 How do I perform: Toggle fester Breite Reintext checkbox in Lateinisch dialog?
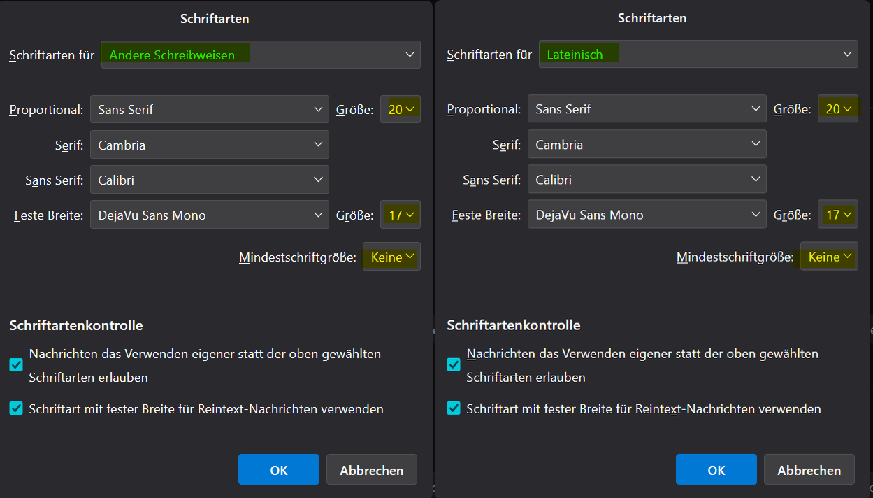tap(454, 408)
